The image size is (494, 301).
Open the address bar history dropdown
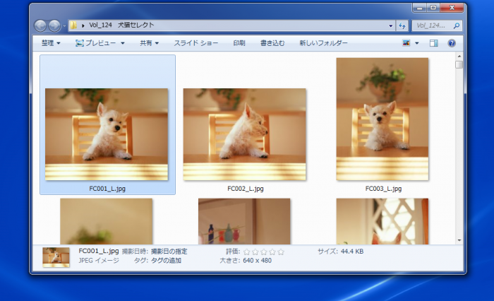[391, 26]
